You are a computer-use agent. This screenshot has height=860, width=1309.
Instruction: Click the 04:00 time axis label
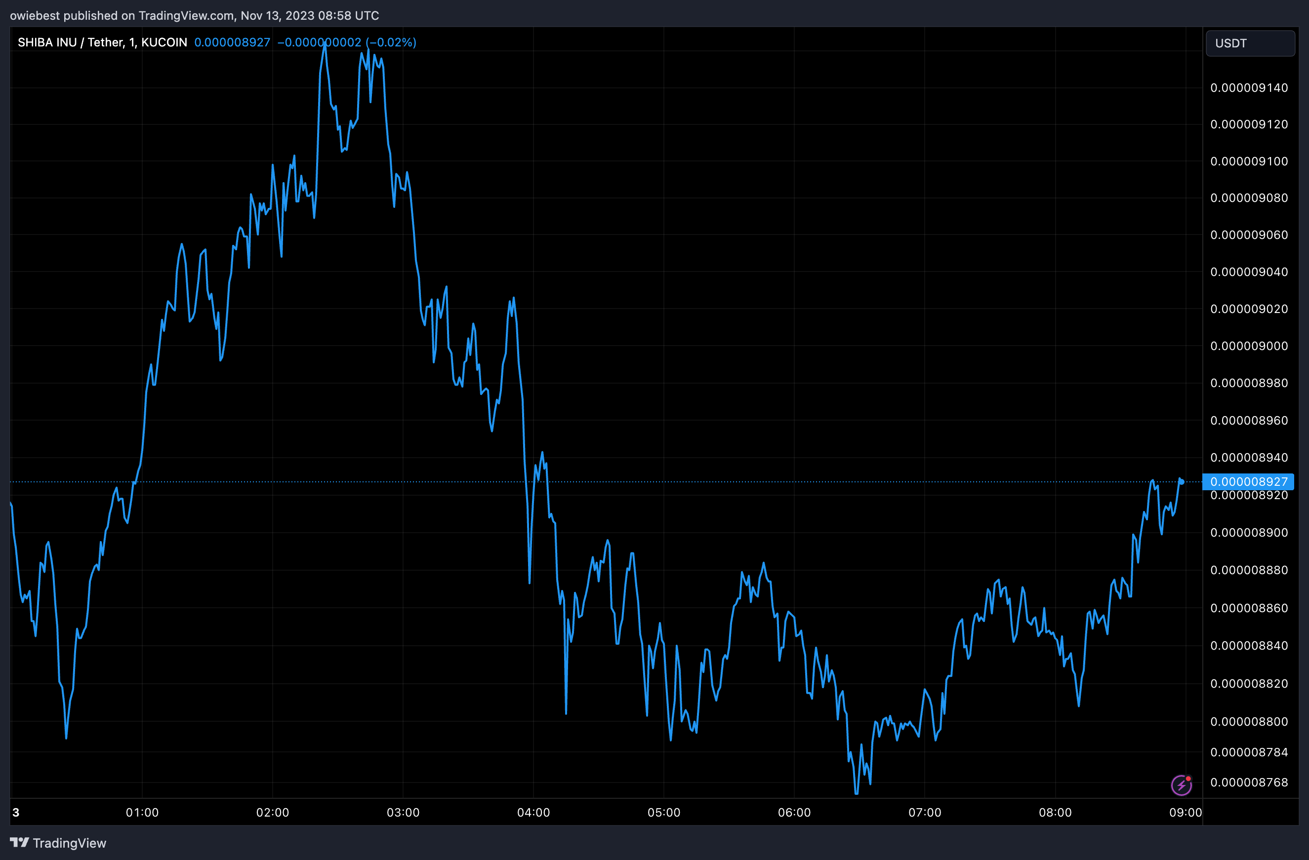click(x=533, y=812)
